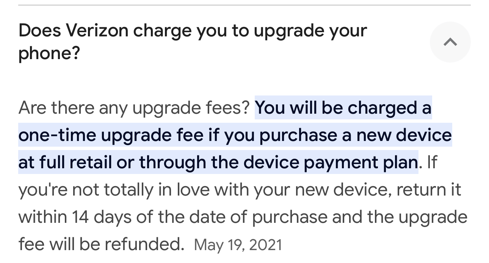Click "upgrade your" in the question heading
The height and width of the screenshot is (263, 489).
pyautogui.click(x=310, y=31)
